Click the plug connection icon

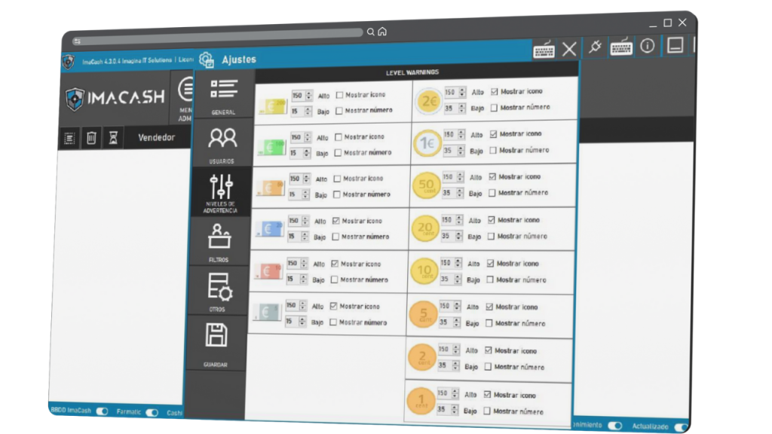coord(594,47)
